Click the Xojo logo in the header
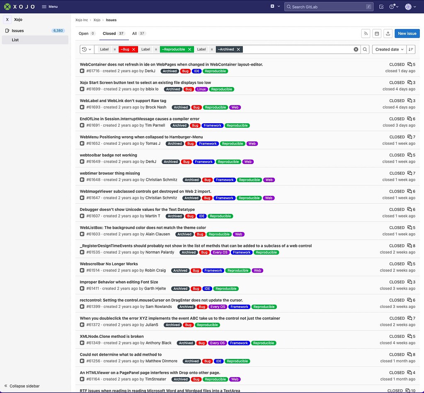 click(x=19, y=7)
